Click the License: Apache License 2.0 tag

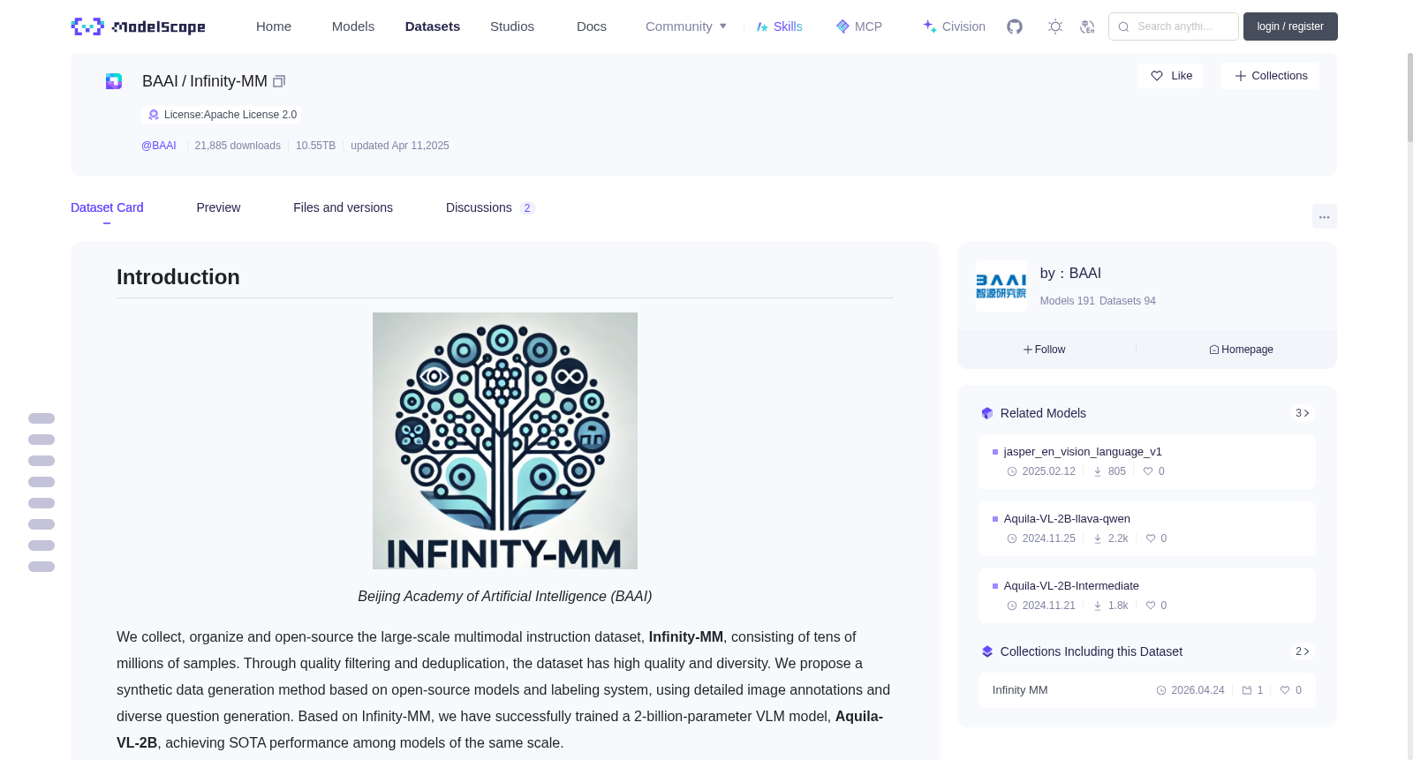tap(222, 115)
